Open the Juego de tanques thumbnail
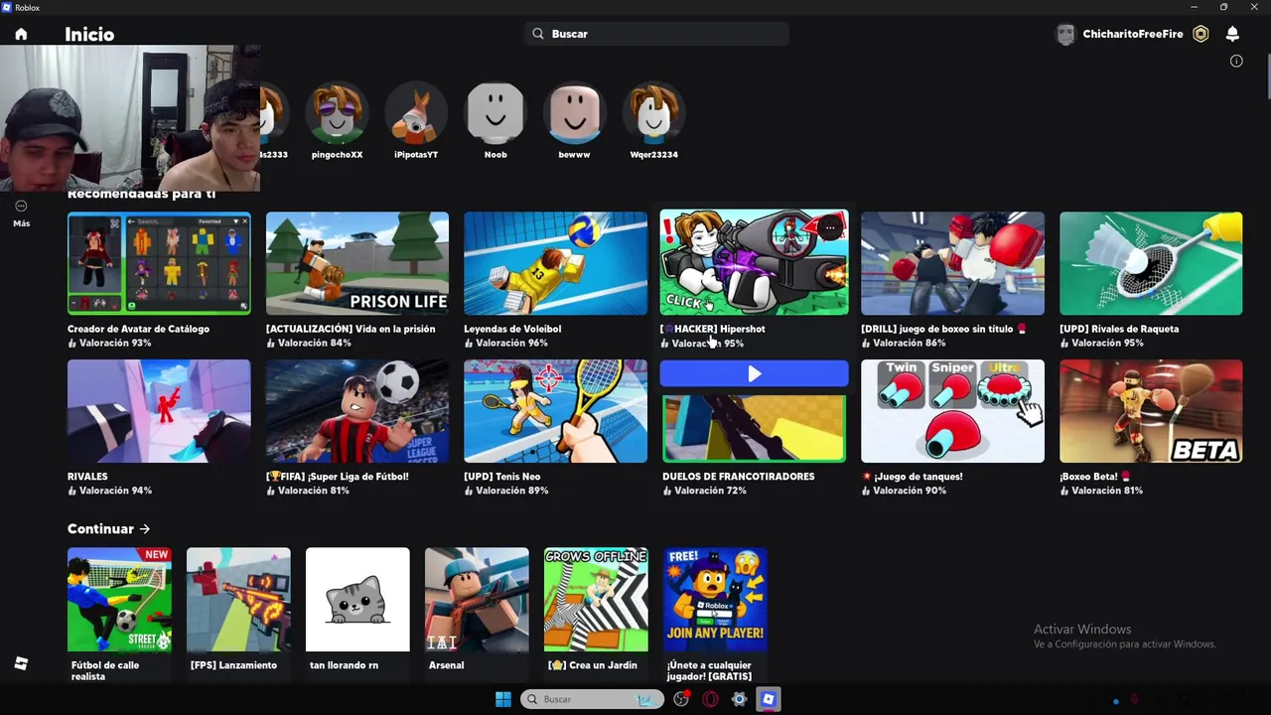This screenshot has width=1271, height=715. tap(952, 411)
